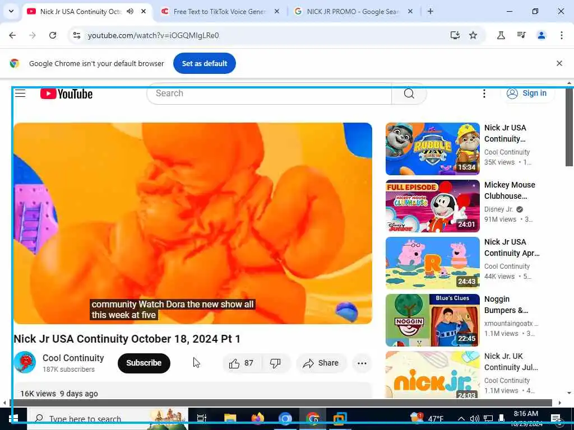Image resolution: width=574 pixels, height=430 pixels.
Task: Open the media controls icon in toolbar
Action: tap(521, 35)
